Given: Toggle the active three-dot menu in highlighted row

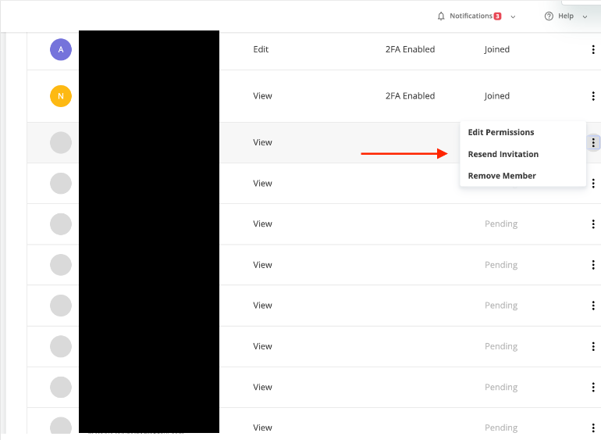Looking at the screenshot, I should (593, 142).
